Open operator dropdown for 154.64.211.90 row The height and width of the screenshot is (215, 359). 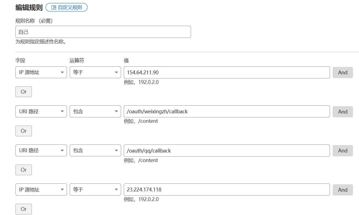(95, 72)
